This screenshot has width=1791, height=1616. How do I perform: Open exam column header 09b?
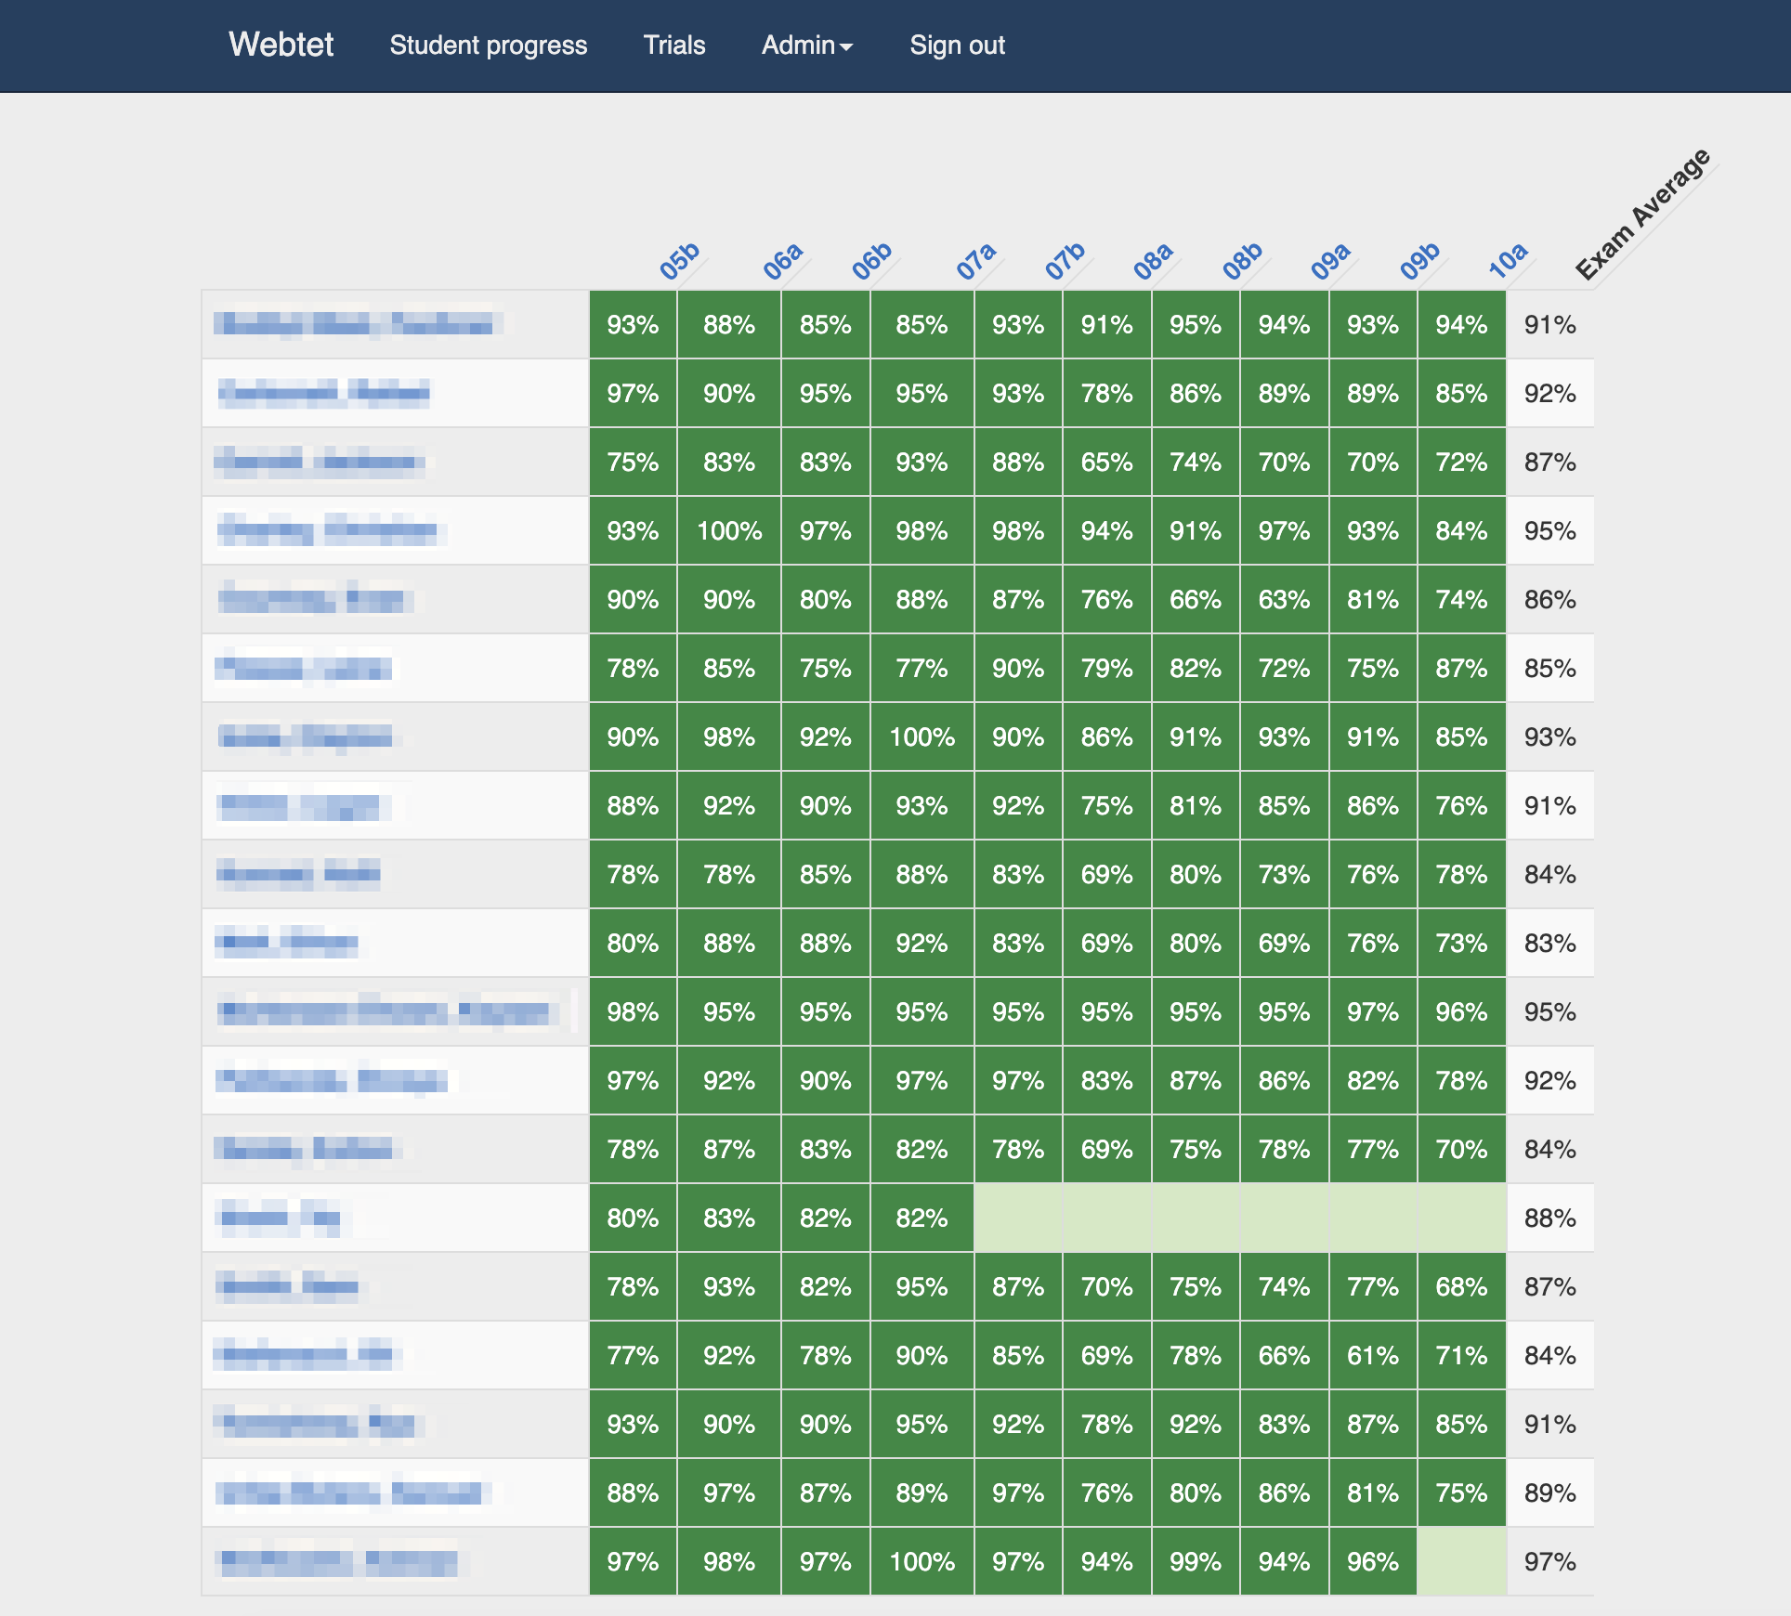point(1420,261)
